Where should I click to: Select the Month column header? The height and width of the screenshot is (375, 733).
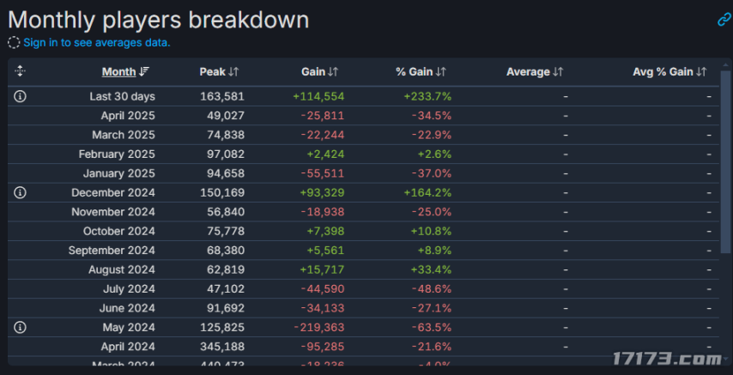pyautogui.click(x=118, y=71)
